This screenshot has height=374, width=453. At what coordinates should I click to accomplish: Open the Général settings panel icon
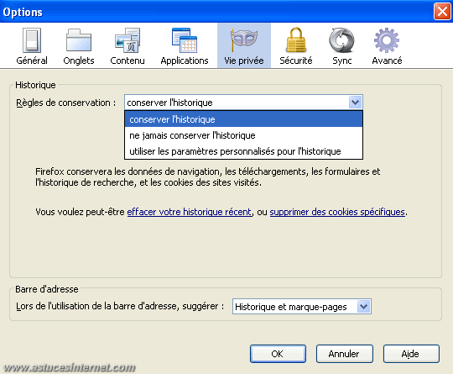[x=32, y=40]
